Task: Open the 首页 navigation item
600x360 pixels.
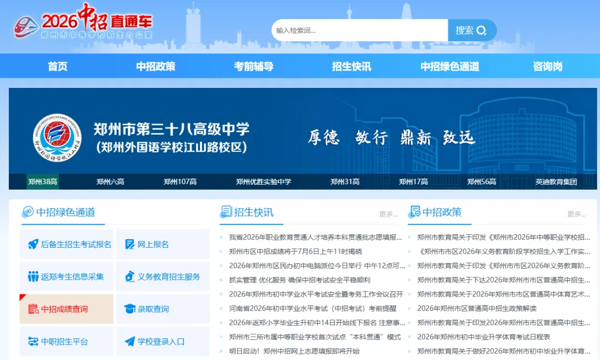Action: tap(57, 66)
